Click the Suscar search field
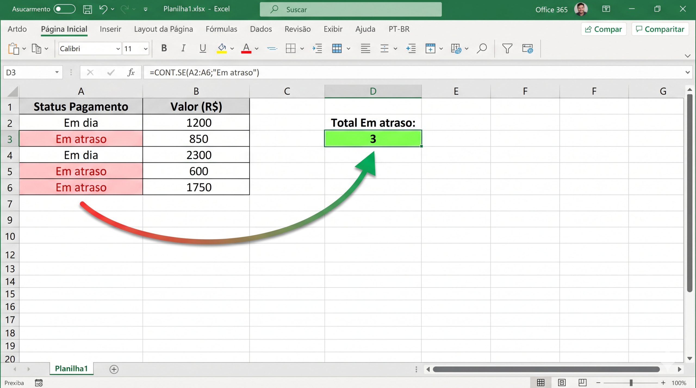Viewport: 696px width, 388px height. pos(350,9)
